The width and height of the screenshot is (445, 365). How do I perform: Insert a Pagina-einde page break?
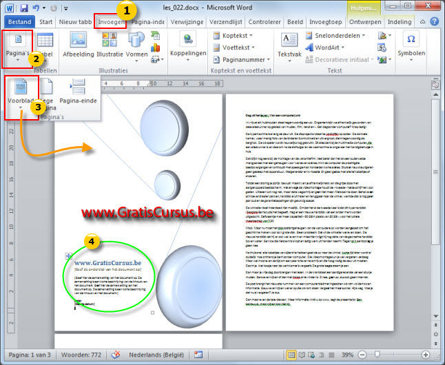click(x=78, y=91)
